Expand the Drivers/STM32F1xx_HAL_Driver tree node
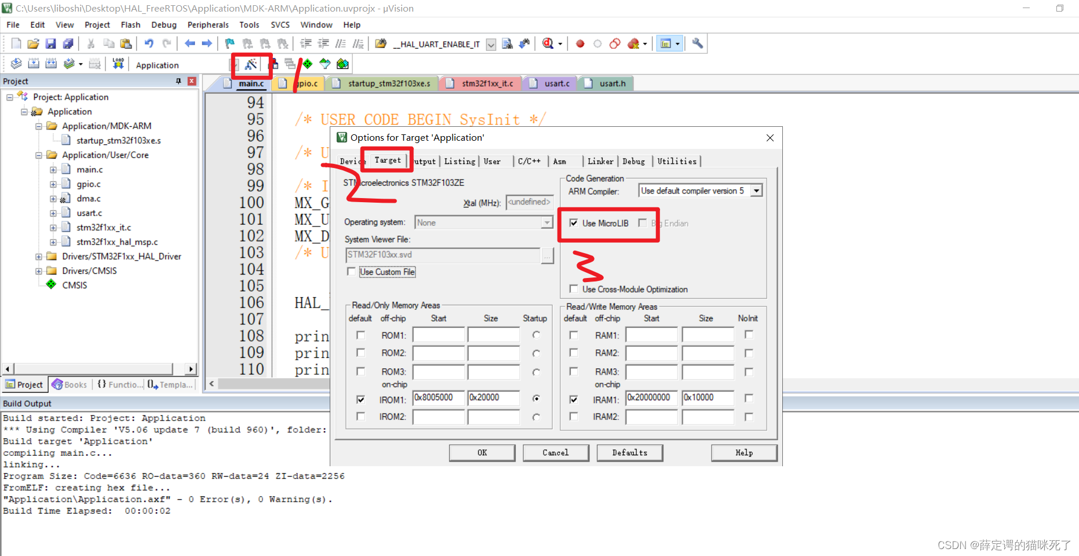1079x556 pixels. (38, 256)
